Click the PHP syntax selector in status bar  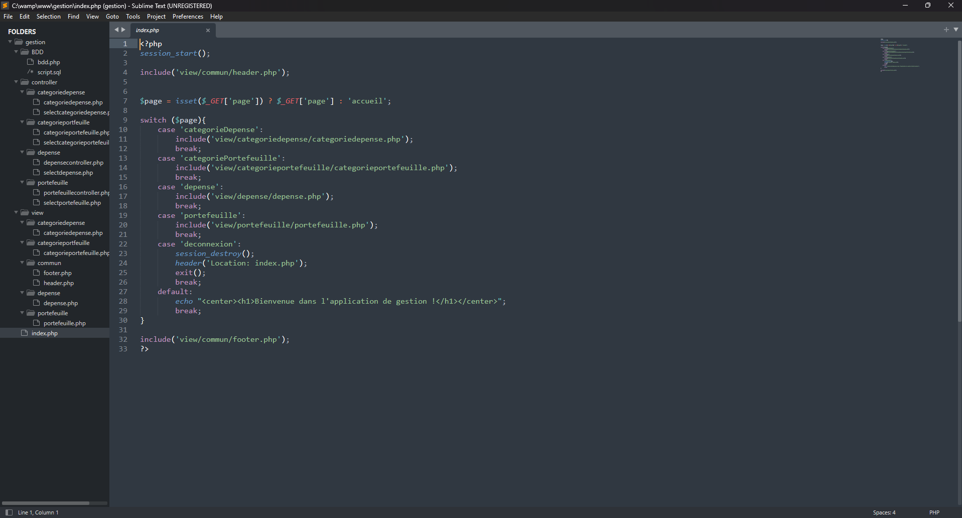pyautogui.click(x=934, y=512)
